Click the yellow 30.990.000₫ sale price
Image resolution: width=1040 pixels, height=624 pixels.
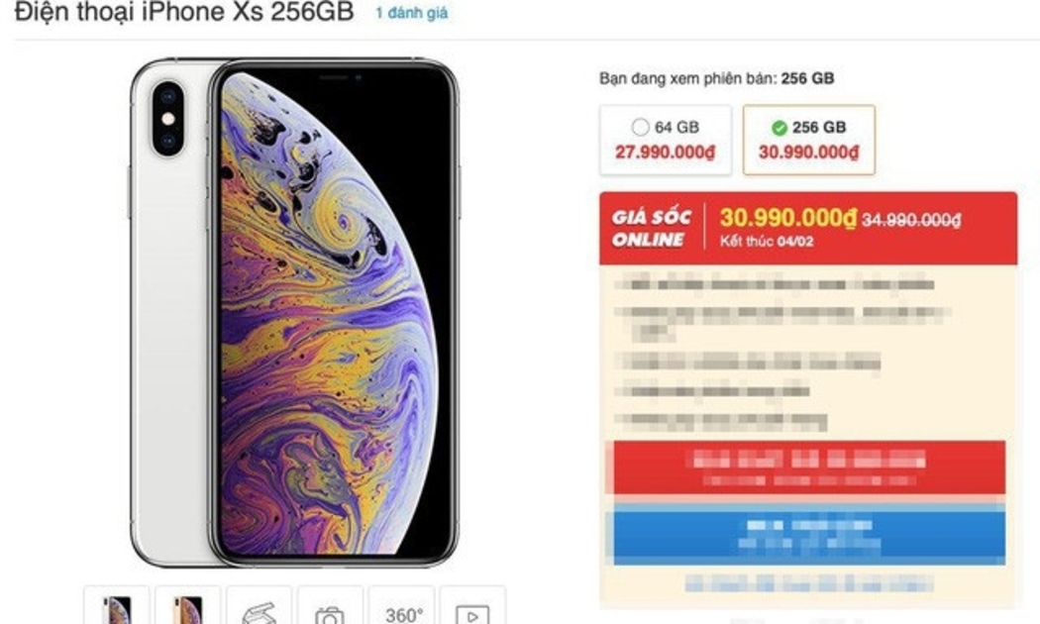tap(788, 218)
